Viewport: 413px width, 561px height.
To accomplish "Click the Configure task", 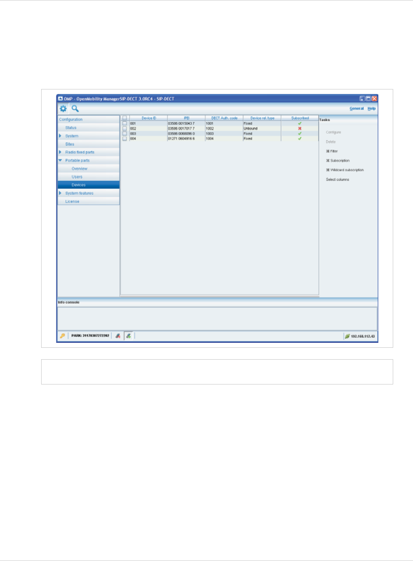I will (x=333, y=132).
